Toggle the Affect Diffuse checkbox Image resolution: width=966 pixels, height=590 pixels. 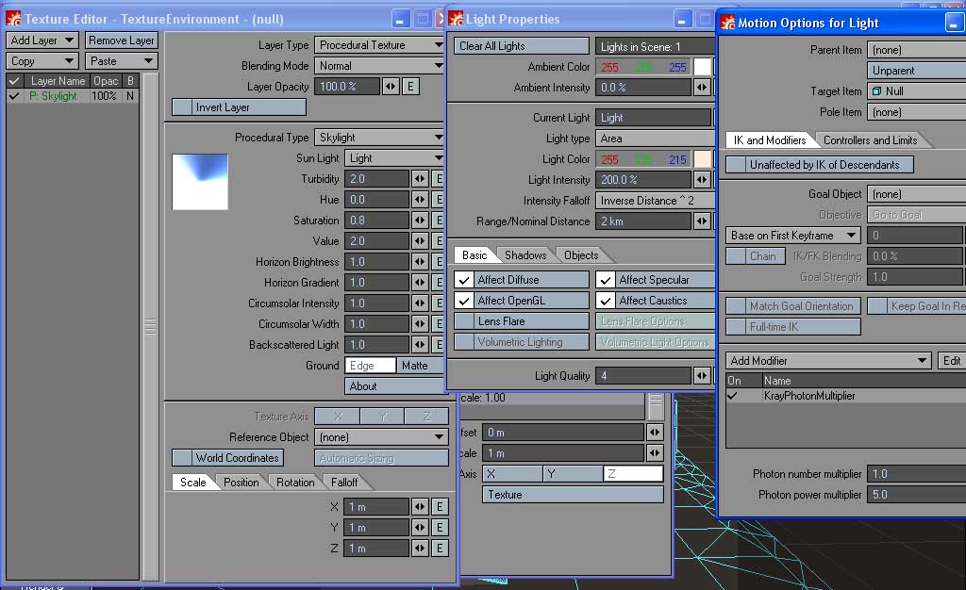coord(464,280)
